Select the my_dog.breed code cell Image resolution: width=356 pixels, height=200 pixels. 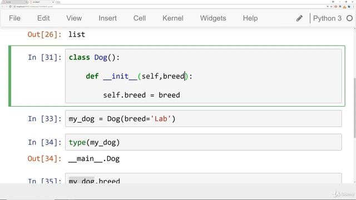tap(204, 178)
